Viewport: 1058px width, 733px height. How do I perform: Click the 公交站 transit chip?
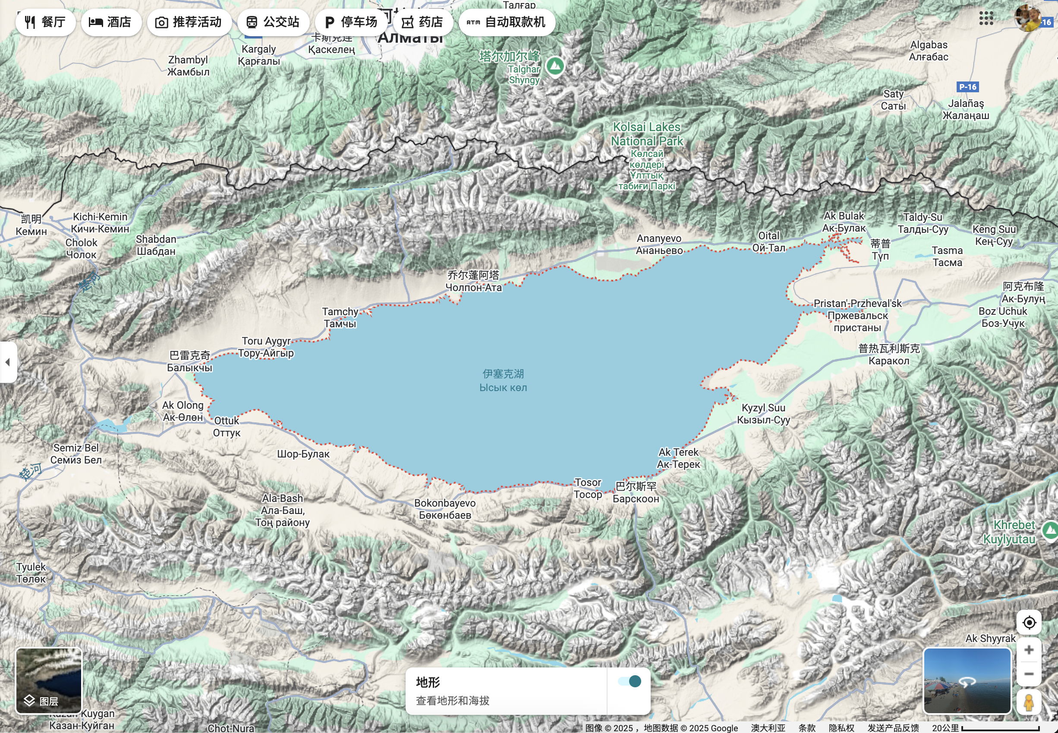[273, 22]
